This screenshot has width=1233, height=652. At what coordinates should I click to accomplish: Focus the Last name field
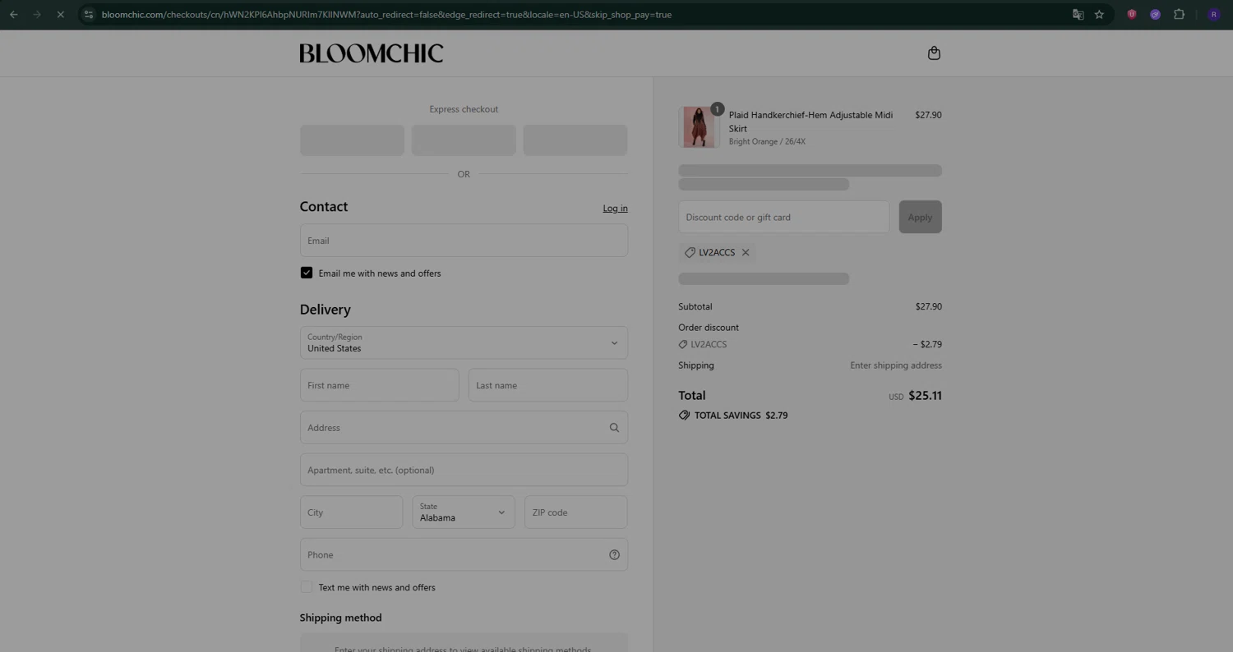pos(548,385)
